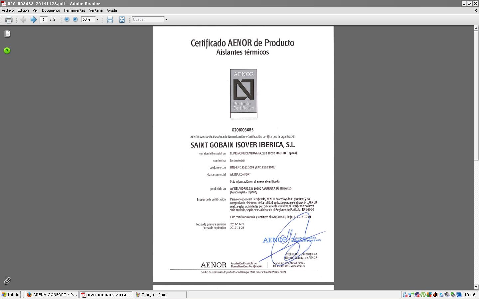The width and height of the screenshot is (479, 299).
Task: Switch to Dibujo - Paint taskbar window
Action: click(160, 295)
